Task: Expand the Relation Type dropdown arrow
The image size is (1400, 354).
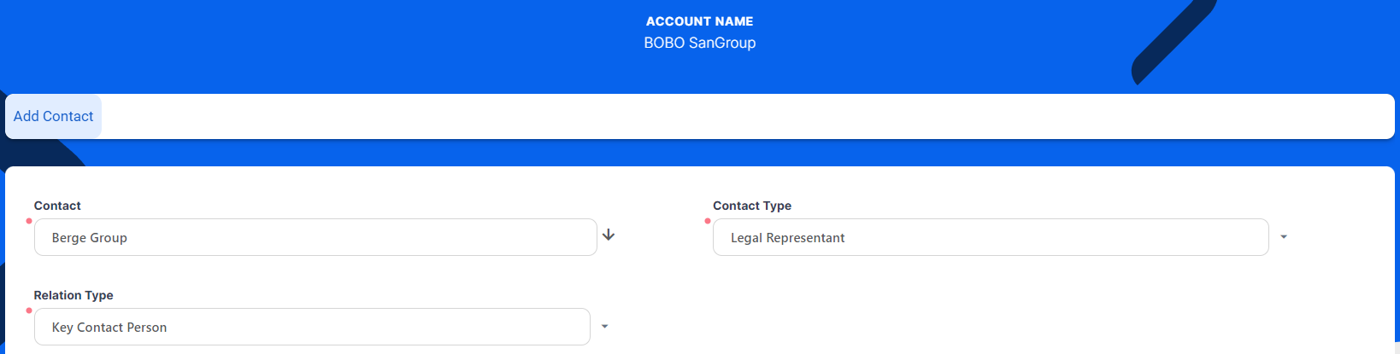Action: tap(605, 327)
